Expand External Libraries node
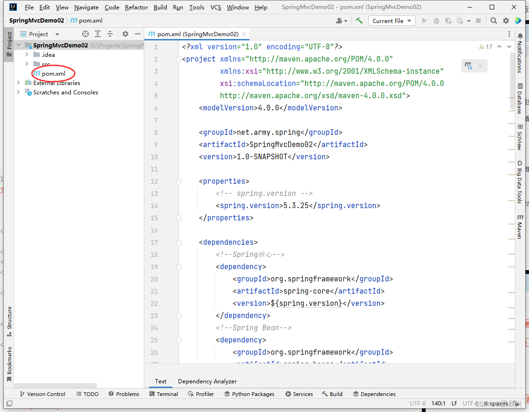This screenshot has width=529, height=412. [x=18, y=83]
